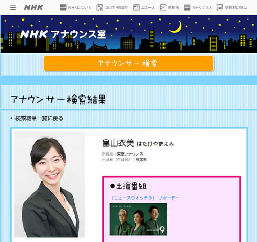Click the コロナ・感染症 icon
257x242 pixels.
tap(100, 7)
